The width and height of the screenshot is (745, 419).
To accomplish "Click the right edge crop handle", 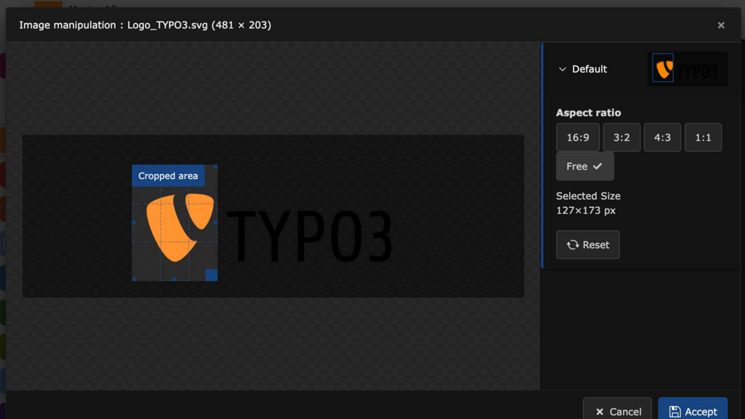I will click(x=216, y=223).
